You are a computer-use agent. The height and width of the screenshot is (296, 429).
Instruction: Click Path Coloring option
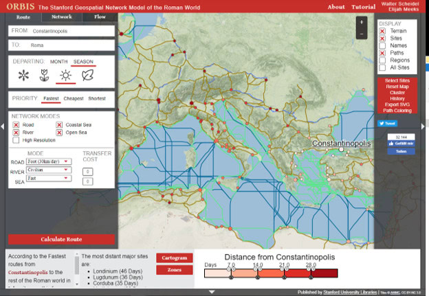397,111
